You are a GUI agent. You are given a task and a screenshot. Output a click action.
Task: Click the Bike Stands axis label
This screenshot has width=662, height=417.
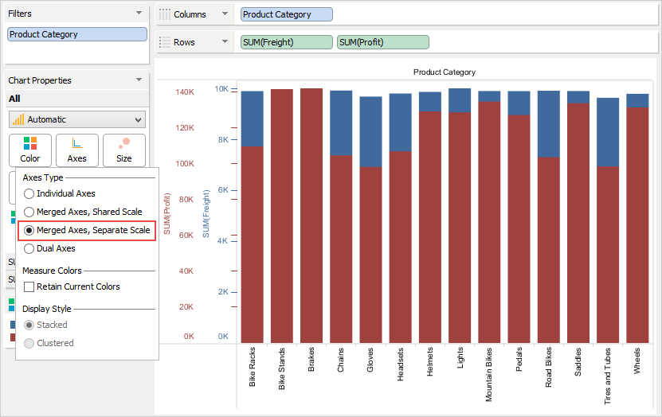tap(281, 368)
